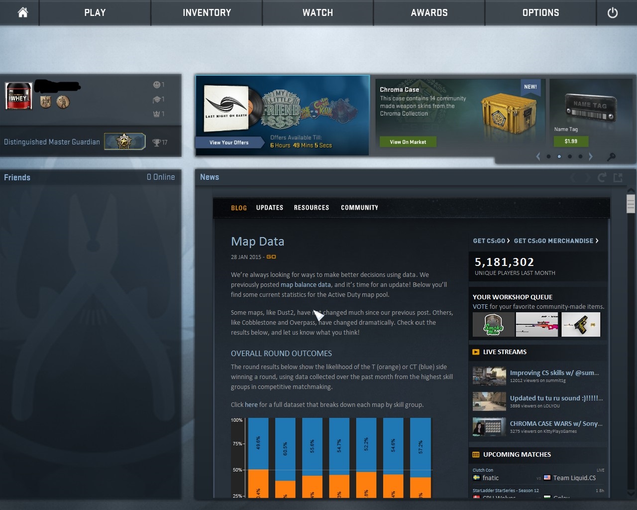Switch to the BLOG tab
The image size is (637, 510).
click(x=239, y=208)
